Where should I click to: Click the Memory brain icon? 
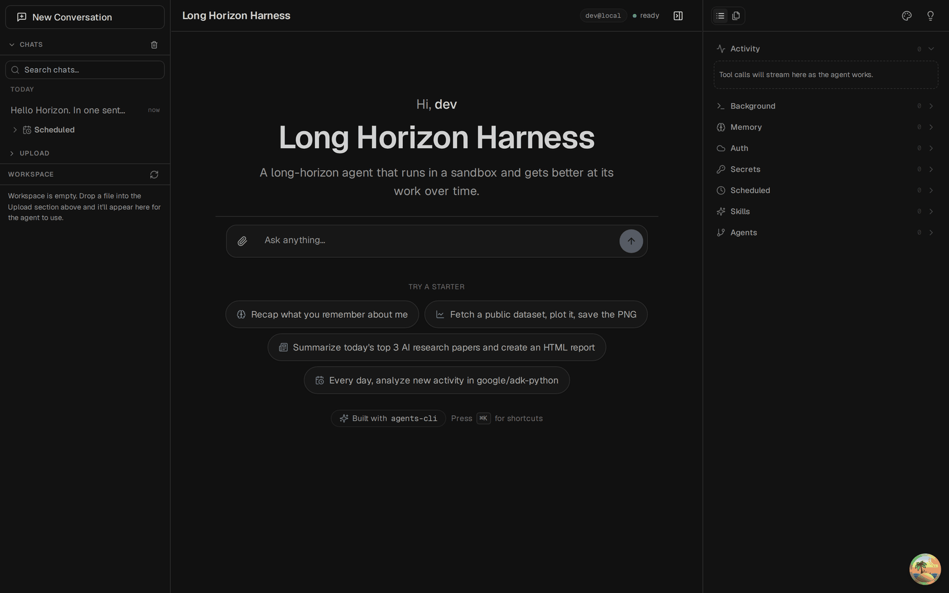click(x=721, y=127)
